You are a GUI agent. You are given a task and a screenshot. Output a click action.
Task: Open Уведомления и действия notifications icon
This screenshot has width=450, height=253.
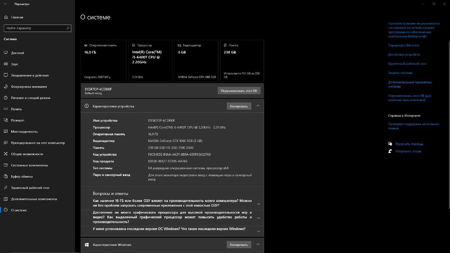(x=6, y=75)
